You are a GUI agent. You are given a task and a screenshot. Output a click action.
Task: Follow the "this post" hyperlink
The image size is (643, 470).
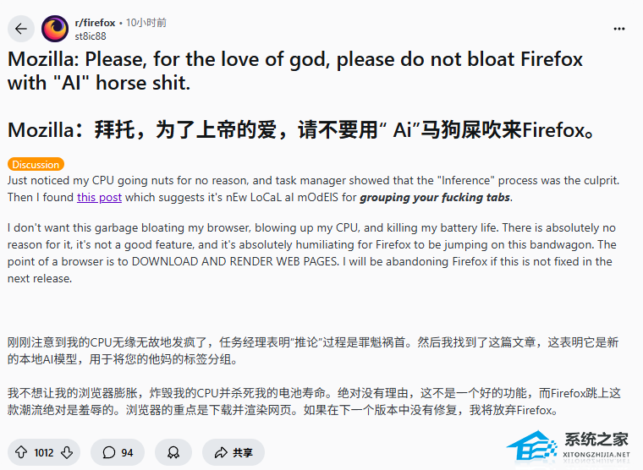(99, 198)
